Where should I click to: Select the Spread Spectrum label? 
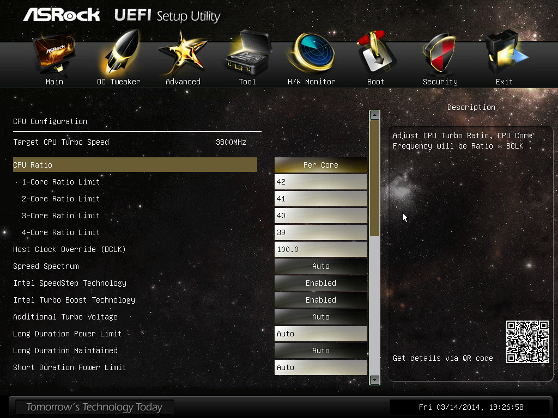coord(46,266)
